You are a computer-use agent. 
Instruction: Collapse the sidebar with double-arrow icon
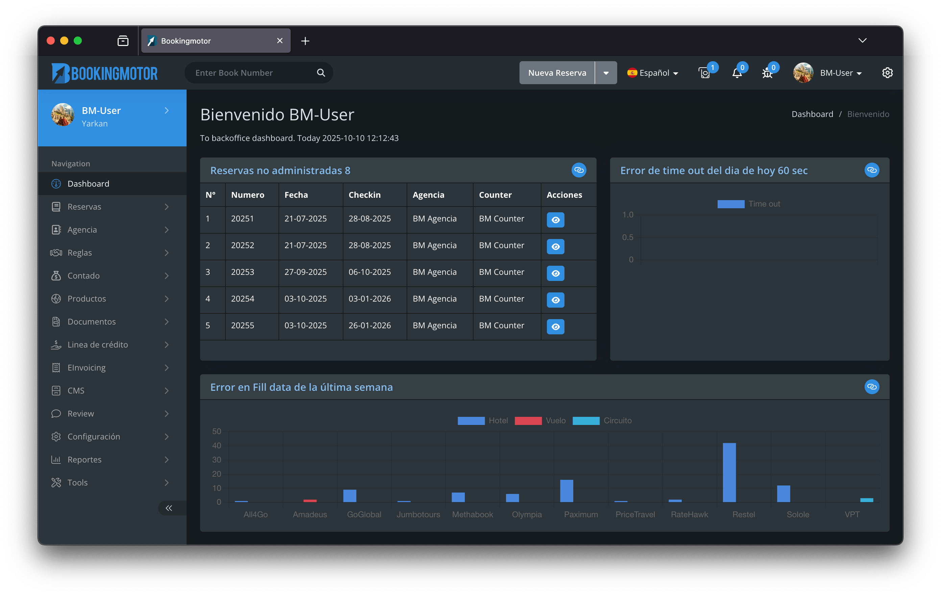coord(169,508)
